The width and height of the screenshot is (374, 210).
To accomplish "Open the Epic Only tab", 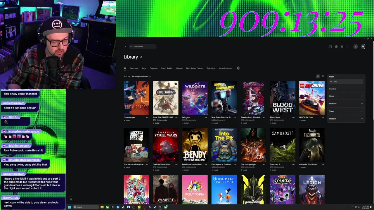I will [211, 68].
